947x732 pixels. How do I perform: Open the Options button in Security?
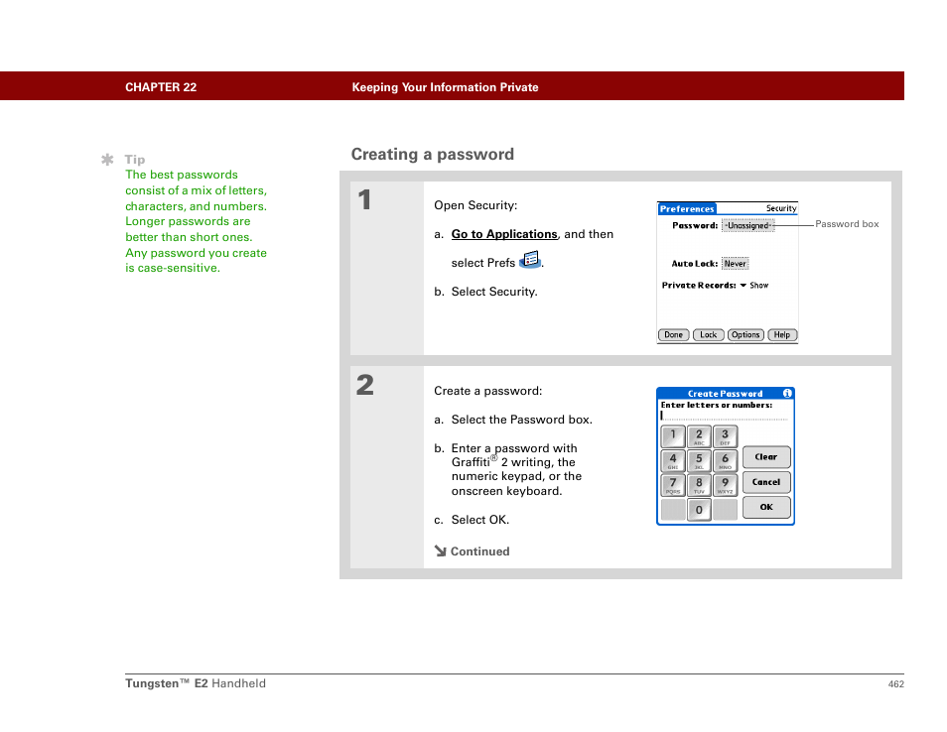[x=745, y=335]
